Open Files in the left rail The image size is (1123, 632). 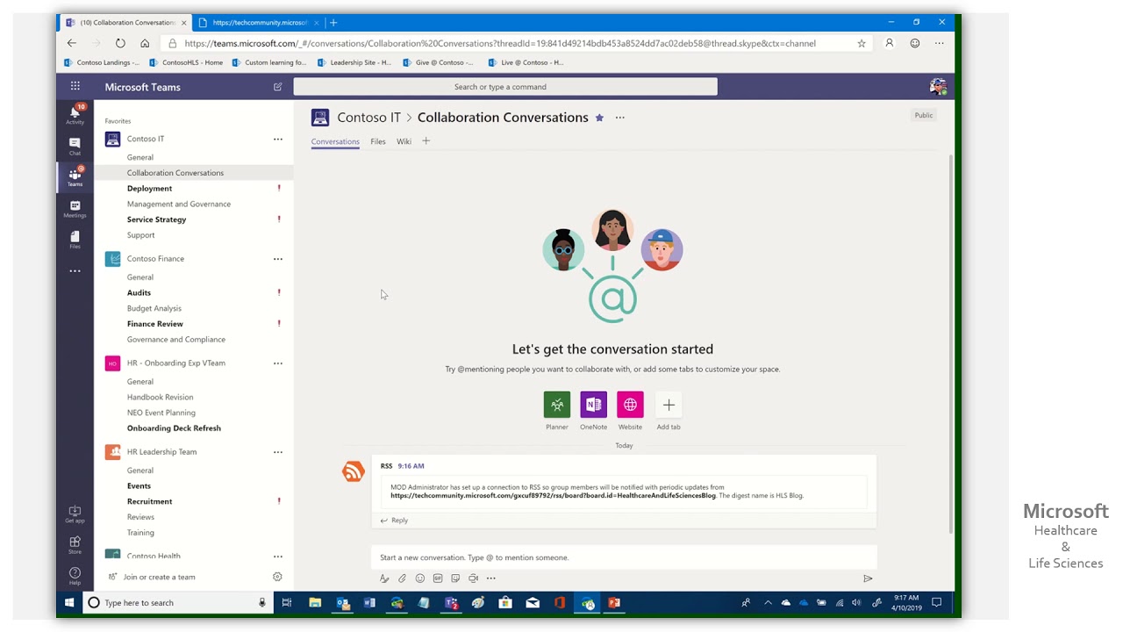click(75, 240)
